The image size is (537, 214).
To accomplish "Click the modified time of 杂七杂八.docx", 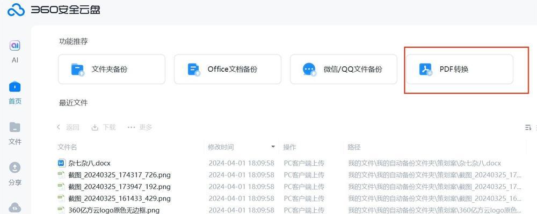I will [242, 163].
